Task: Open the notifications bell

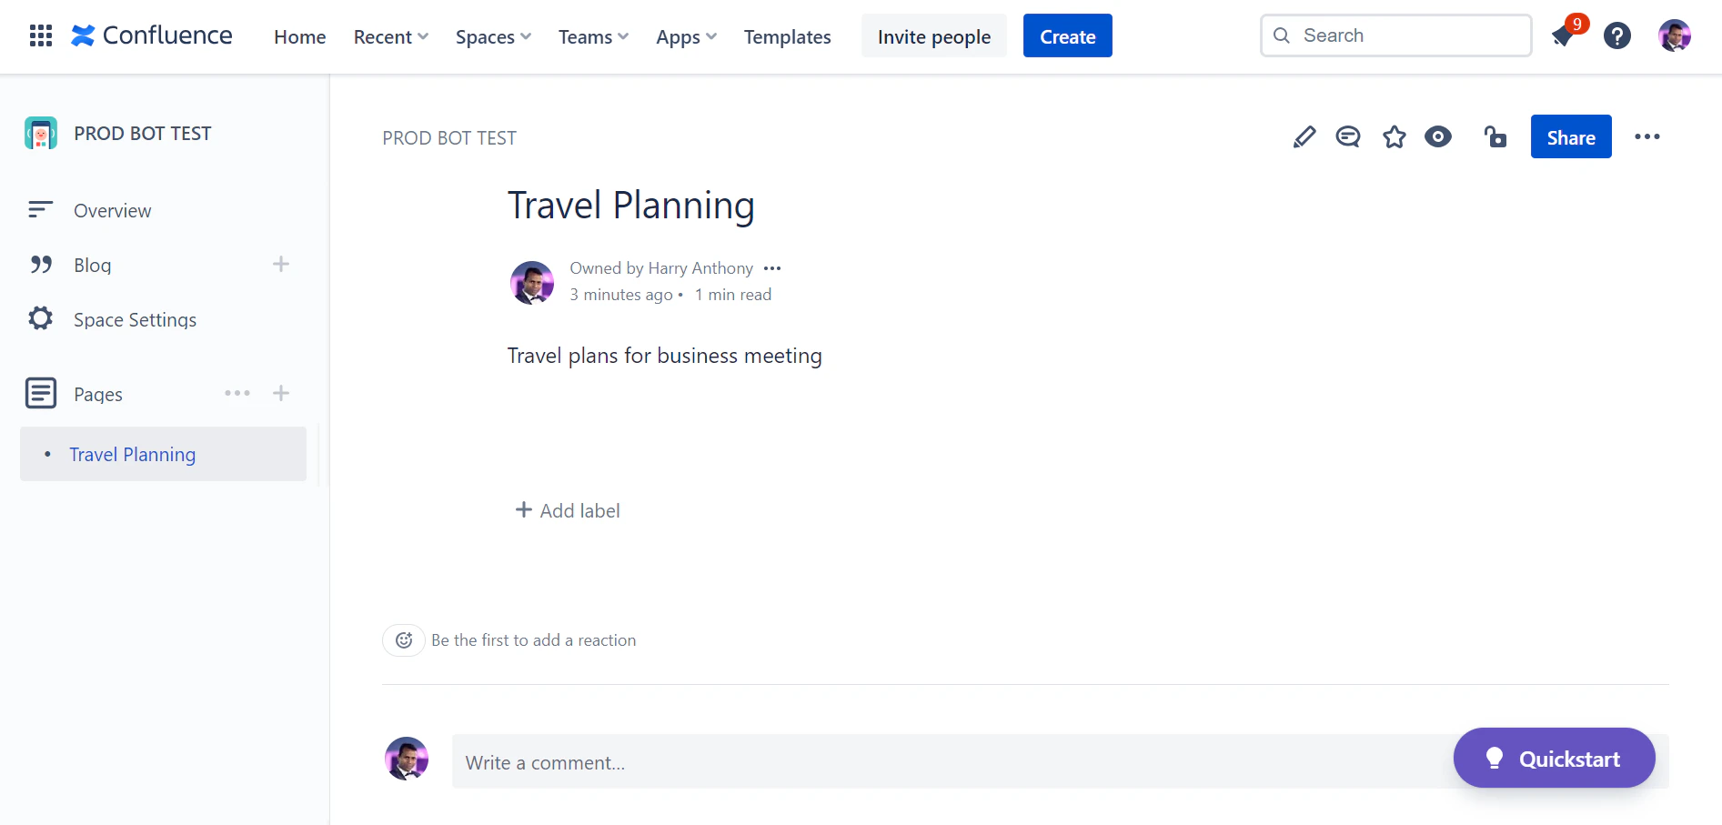Action: click(1564, 35)
